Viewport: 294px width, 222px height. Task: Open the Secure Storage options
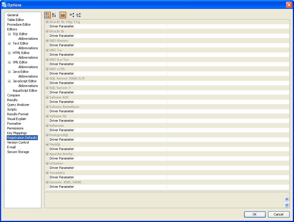coord(18,152)
